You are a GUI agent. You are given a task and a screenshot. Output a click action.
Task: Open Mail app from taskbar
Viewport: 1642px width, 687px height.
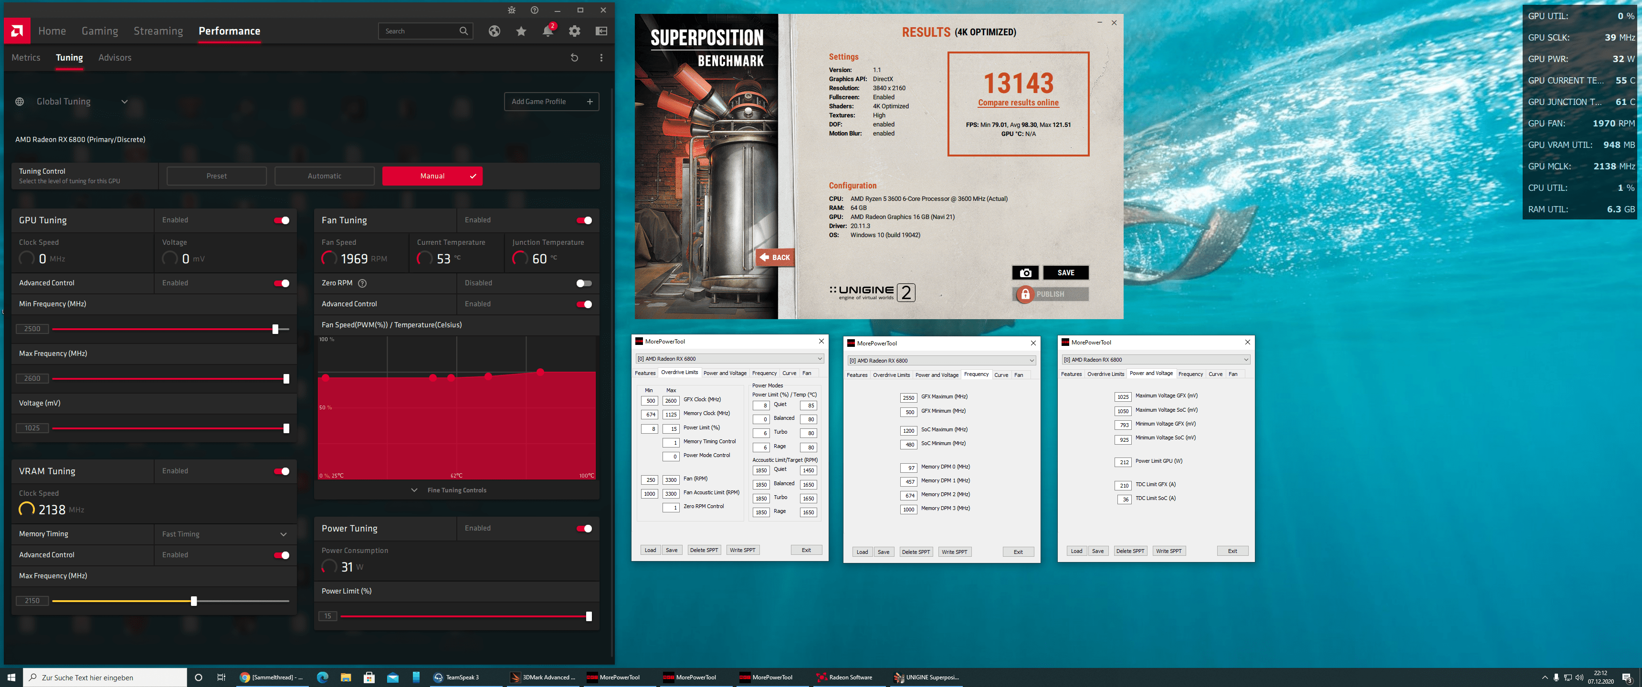pos(393,677)
